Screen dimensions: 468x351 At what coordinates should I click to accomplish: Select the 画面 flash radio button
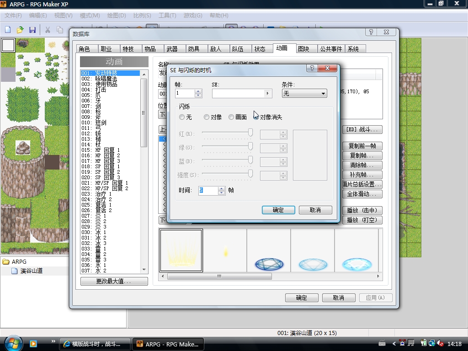pos(231,117)
